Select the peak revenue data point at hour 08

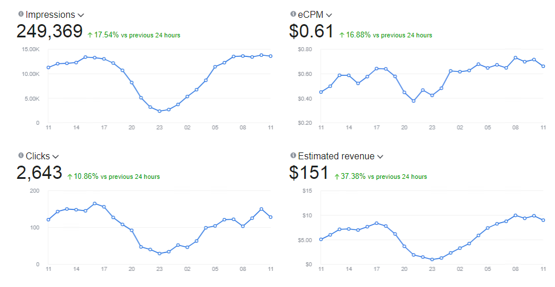(515, 215)
